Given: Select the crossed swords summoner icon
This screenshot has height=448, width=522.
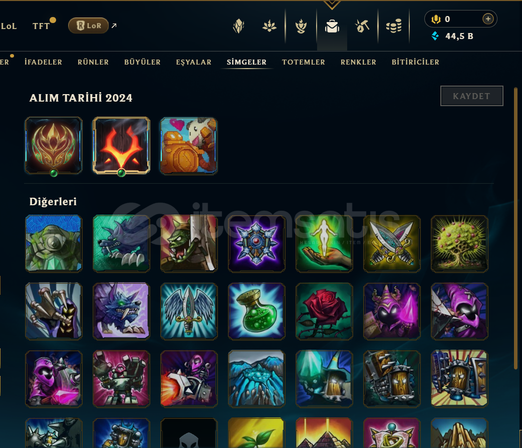Looking at the screenshot, I should coord(392,244).
